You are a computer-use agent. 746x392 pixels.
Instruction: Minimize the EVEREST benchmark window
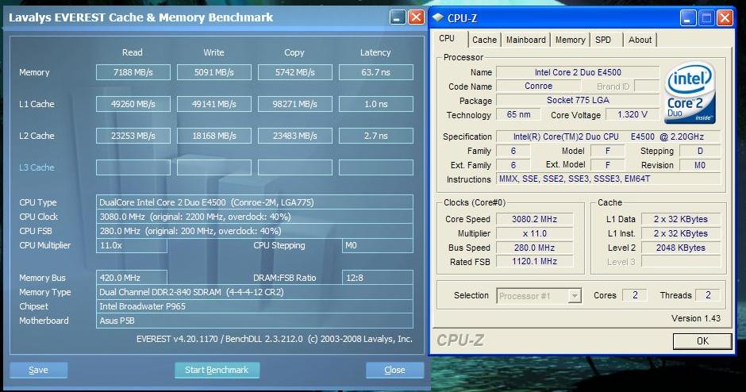pyautogui.click(x=398, y=17)
